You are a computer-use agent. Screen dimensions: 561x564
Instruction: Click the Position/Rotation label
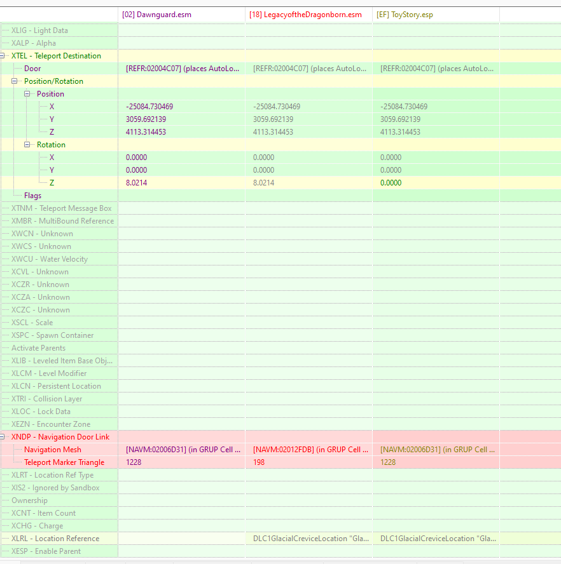point(53,81)
